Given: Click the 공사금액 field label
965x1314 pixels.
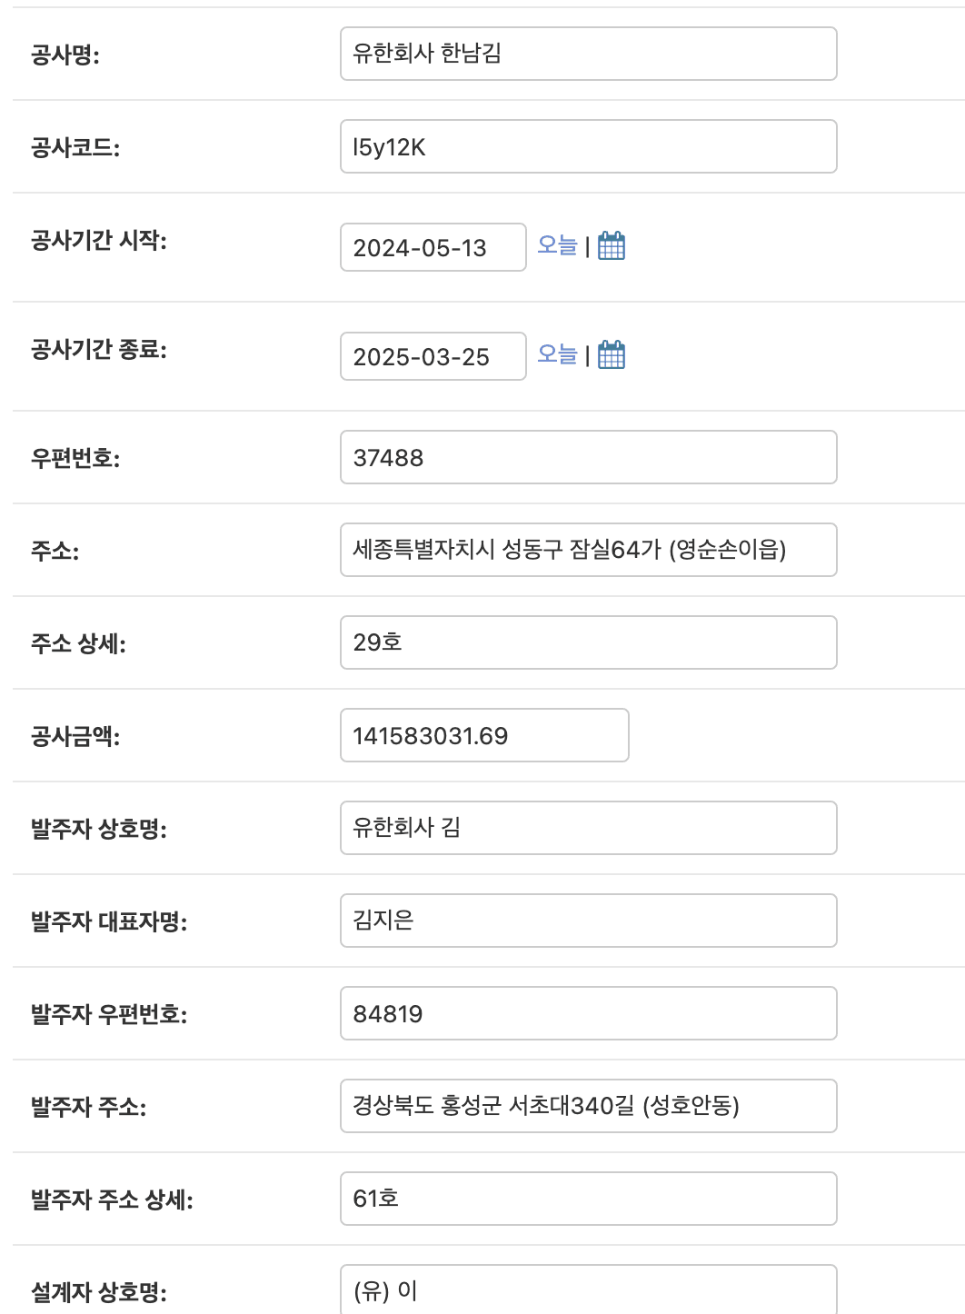Looking at the screenshot, I should click(75, 737).
